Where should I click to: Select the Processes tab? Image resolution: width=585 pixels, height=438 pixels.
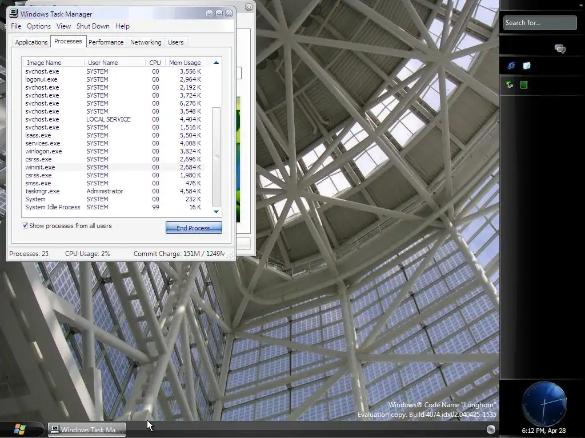(x=68, y=41)
